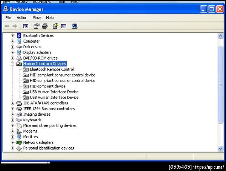The image size is (226, 171).
Task: Expand the Bluetooth Devices node
Action: [12, 35]
